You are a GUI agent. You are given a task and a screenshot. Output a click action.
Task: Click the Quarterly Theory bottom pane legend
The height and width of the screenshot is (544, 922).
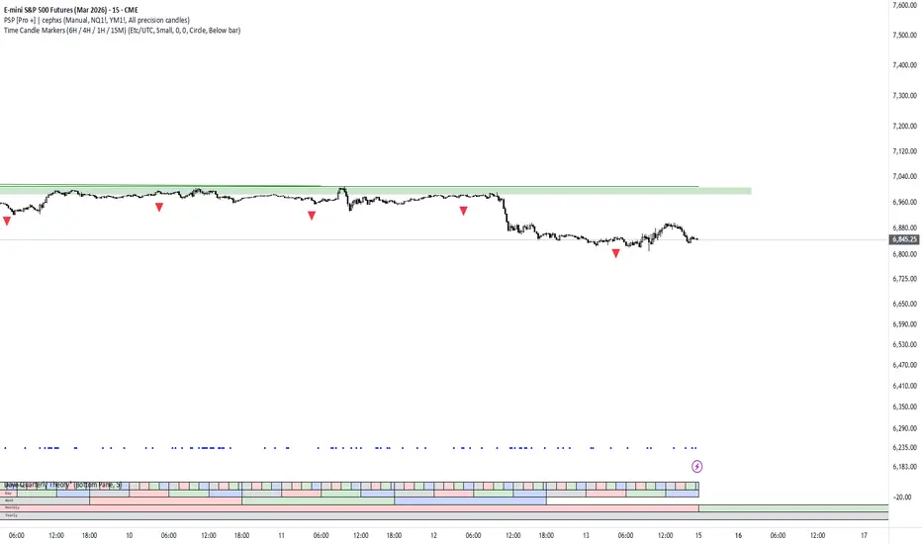[62, 485]
